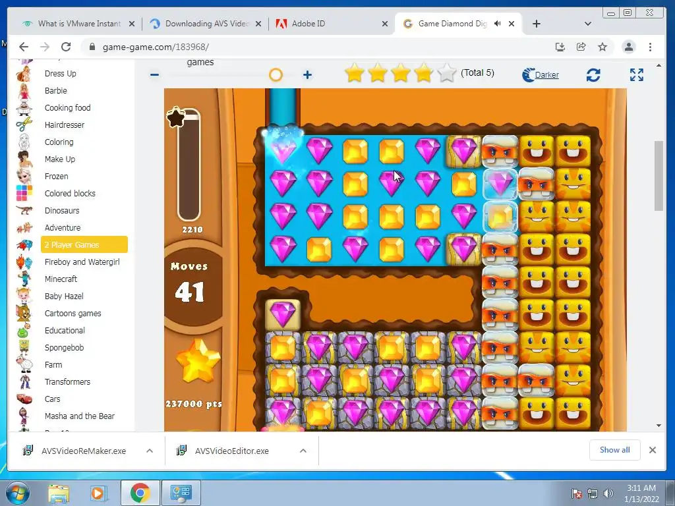
Task: Open Colored blocks category
Action: [x=70, y=194]
